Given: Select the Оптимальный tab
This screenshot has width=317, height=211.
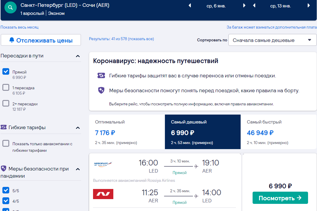Looking at the screenshot, I should coord(127,132).
